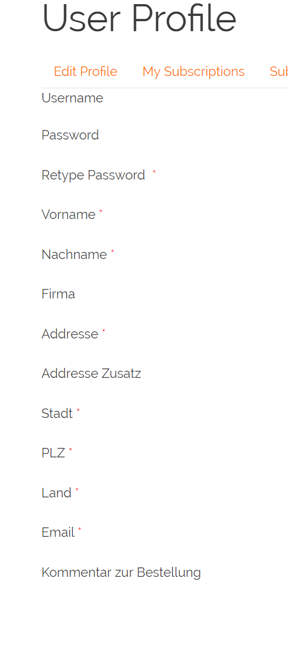Open the partially visible Sub tab

(279, 71)
